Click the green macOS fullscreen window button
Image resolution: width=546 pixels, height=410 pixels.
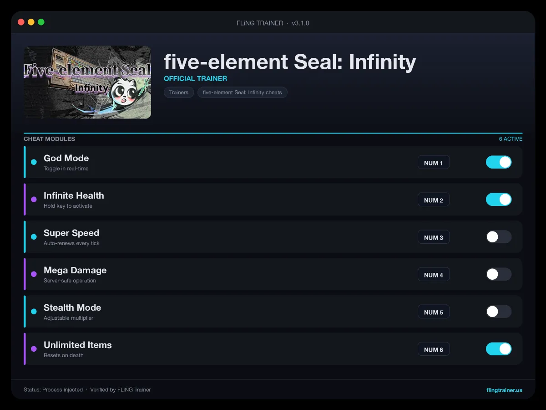[x=41, y=22]
